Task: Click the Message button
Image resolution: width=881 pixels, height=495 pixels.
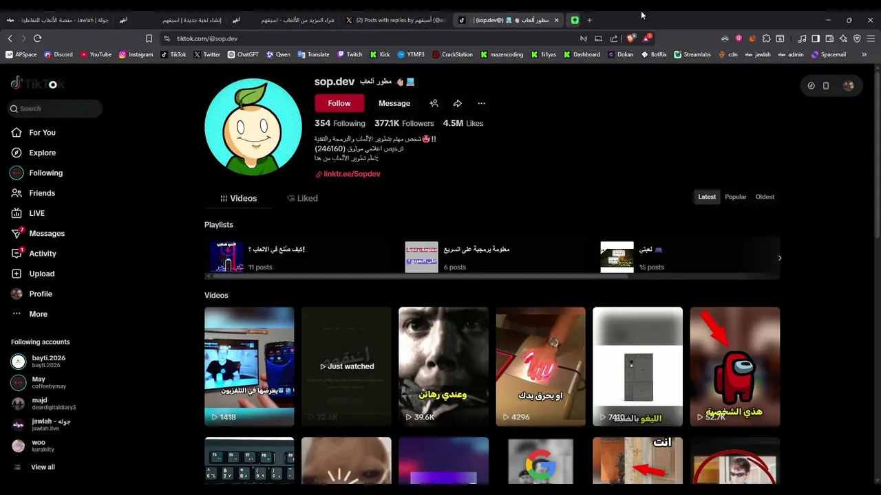Action: coord(394,103)
